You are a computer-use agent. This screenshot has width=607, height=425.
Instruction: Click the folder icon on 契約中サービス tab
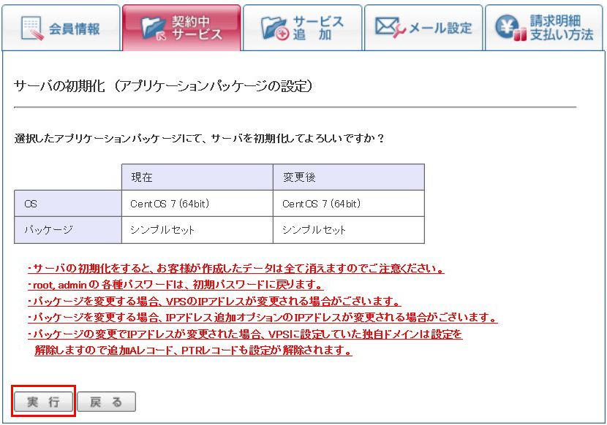152,28
